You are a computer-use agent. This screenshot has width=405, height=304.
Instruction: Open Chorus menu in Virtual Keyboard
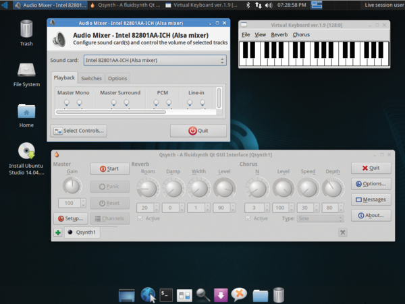point(301,34)
